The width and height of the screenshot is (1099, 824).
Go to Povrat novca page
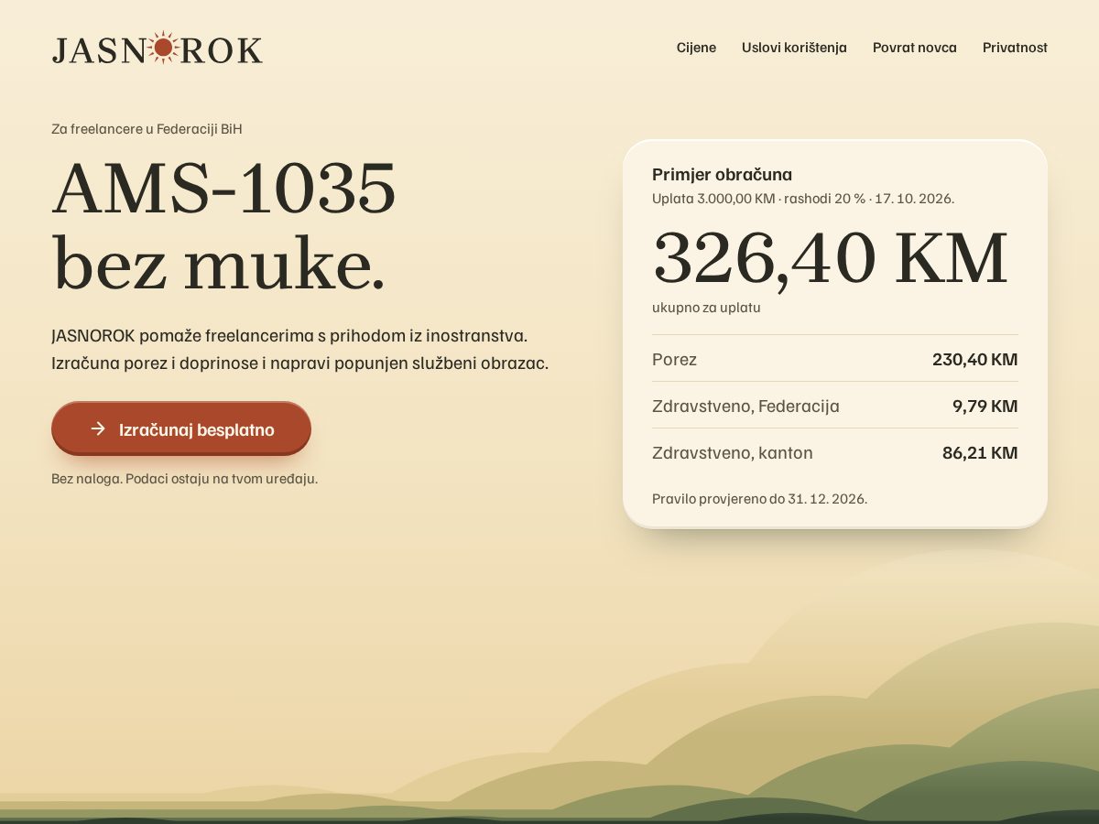click(914, 48)
